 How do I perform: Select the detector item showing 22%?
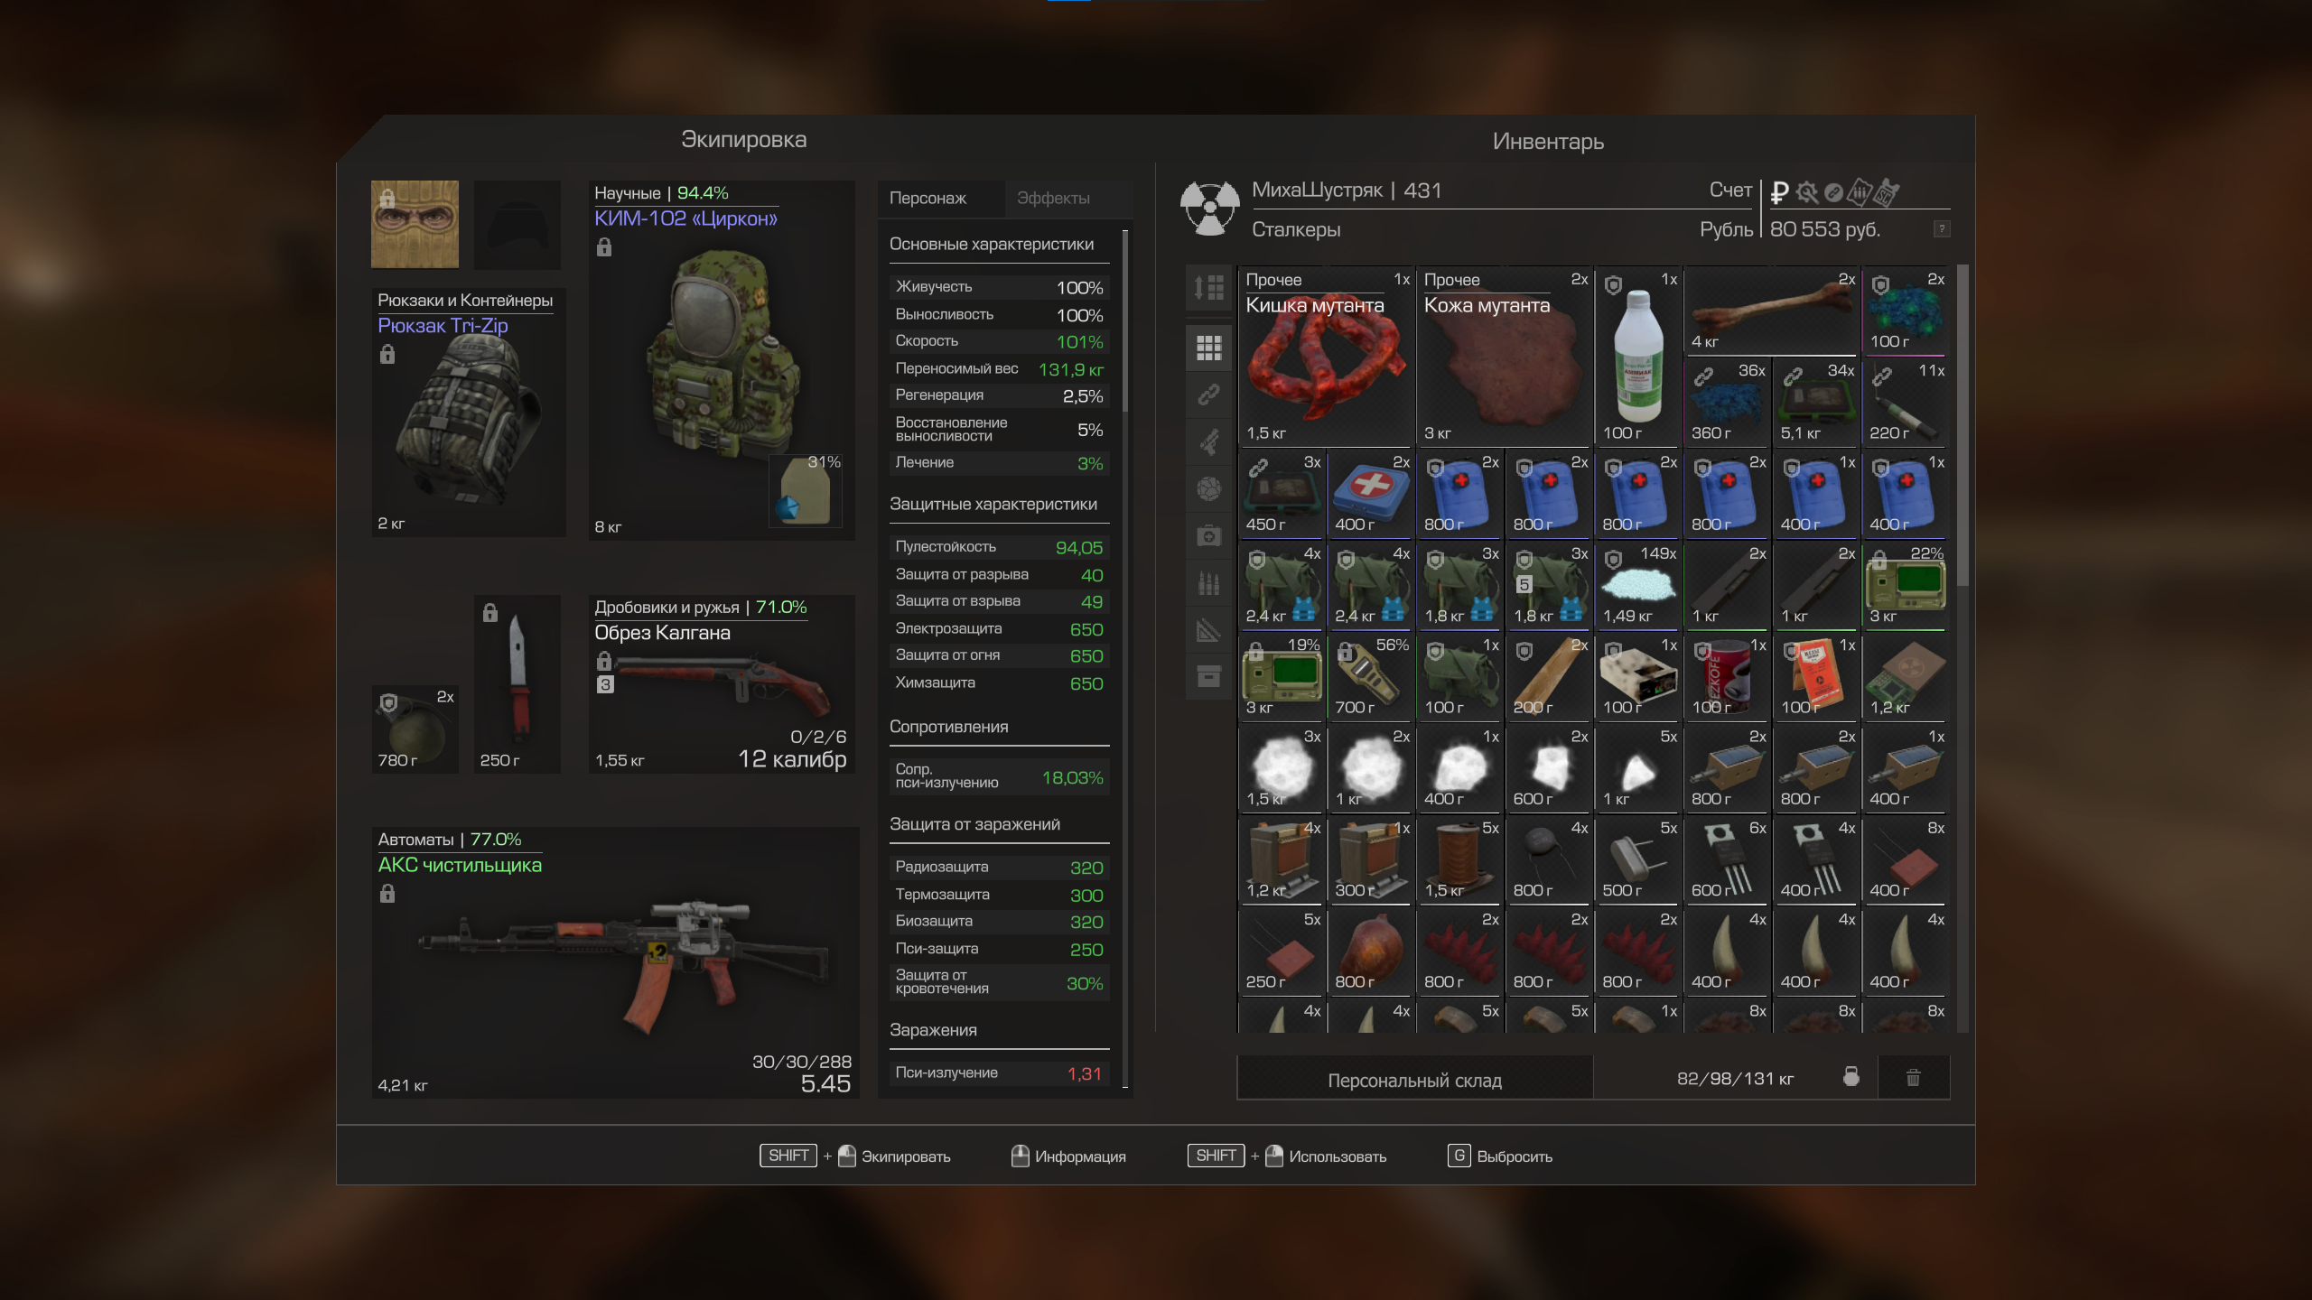(x=1906, y=585)
